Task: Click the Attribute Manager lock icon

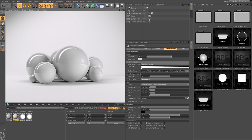Action: (x=183, y=42)
